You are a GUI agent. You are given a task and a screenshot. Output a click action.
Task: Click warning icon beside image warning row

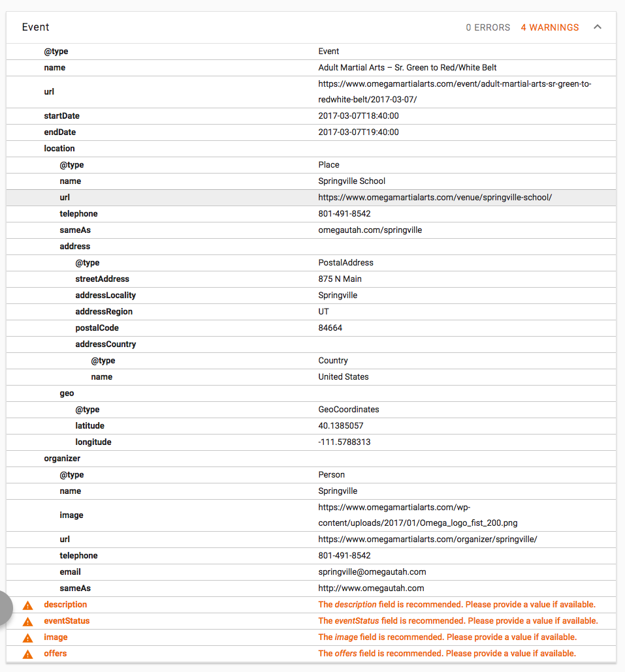[27, 637]
